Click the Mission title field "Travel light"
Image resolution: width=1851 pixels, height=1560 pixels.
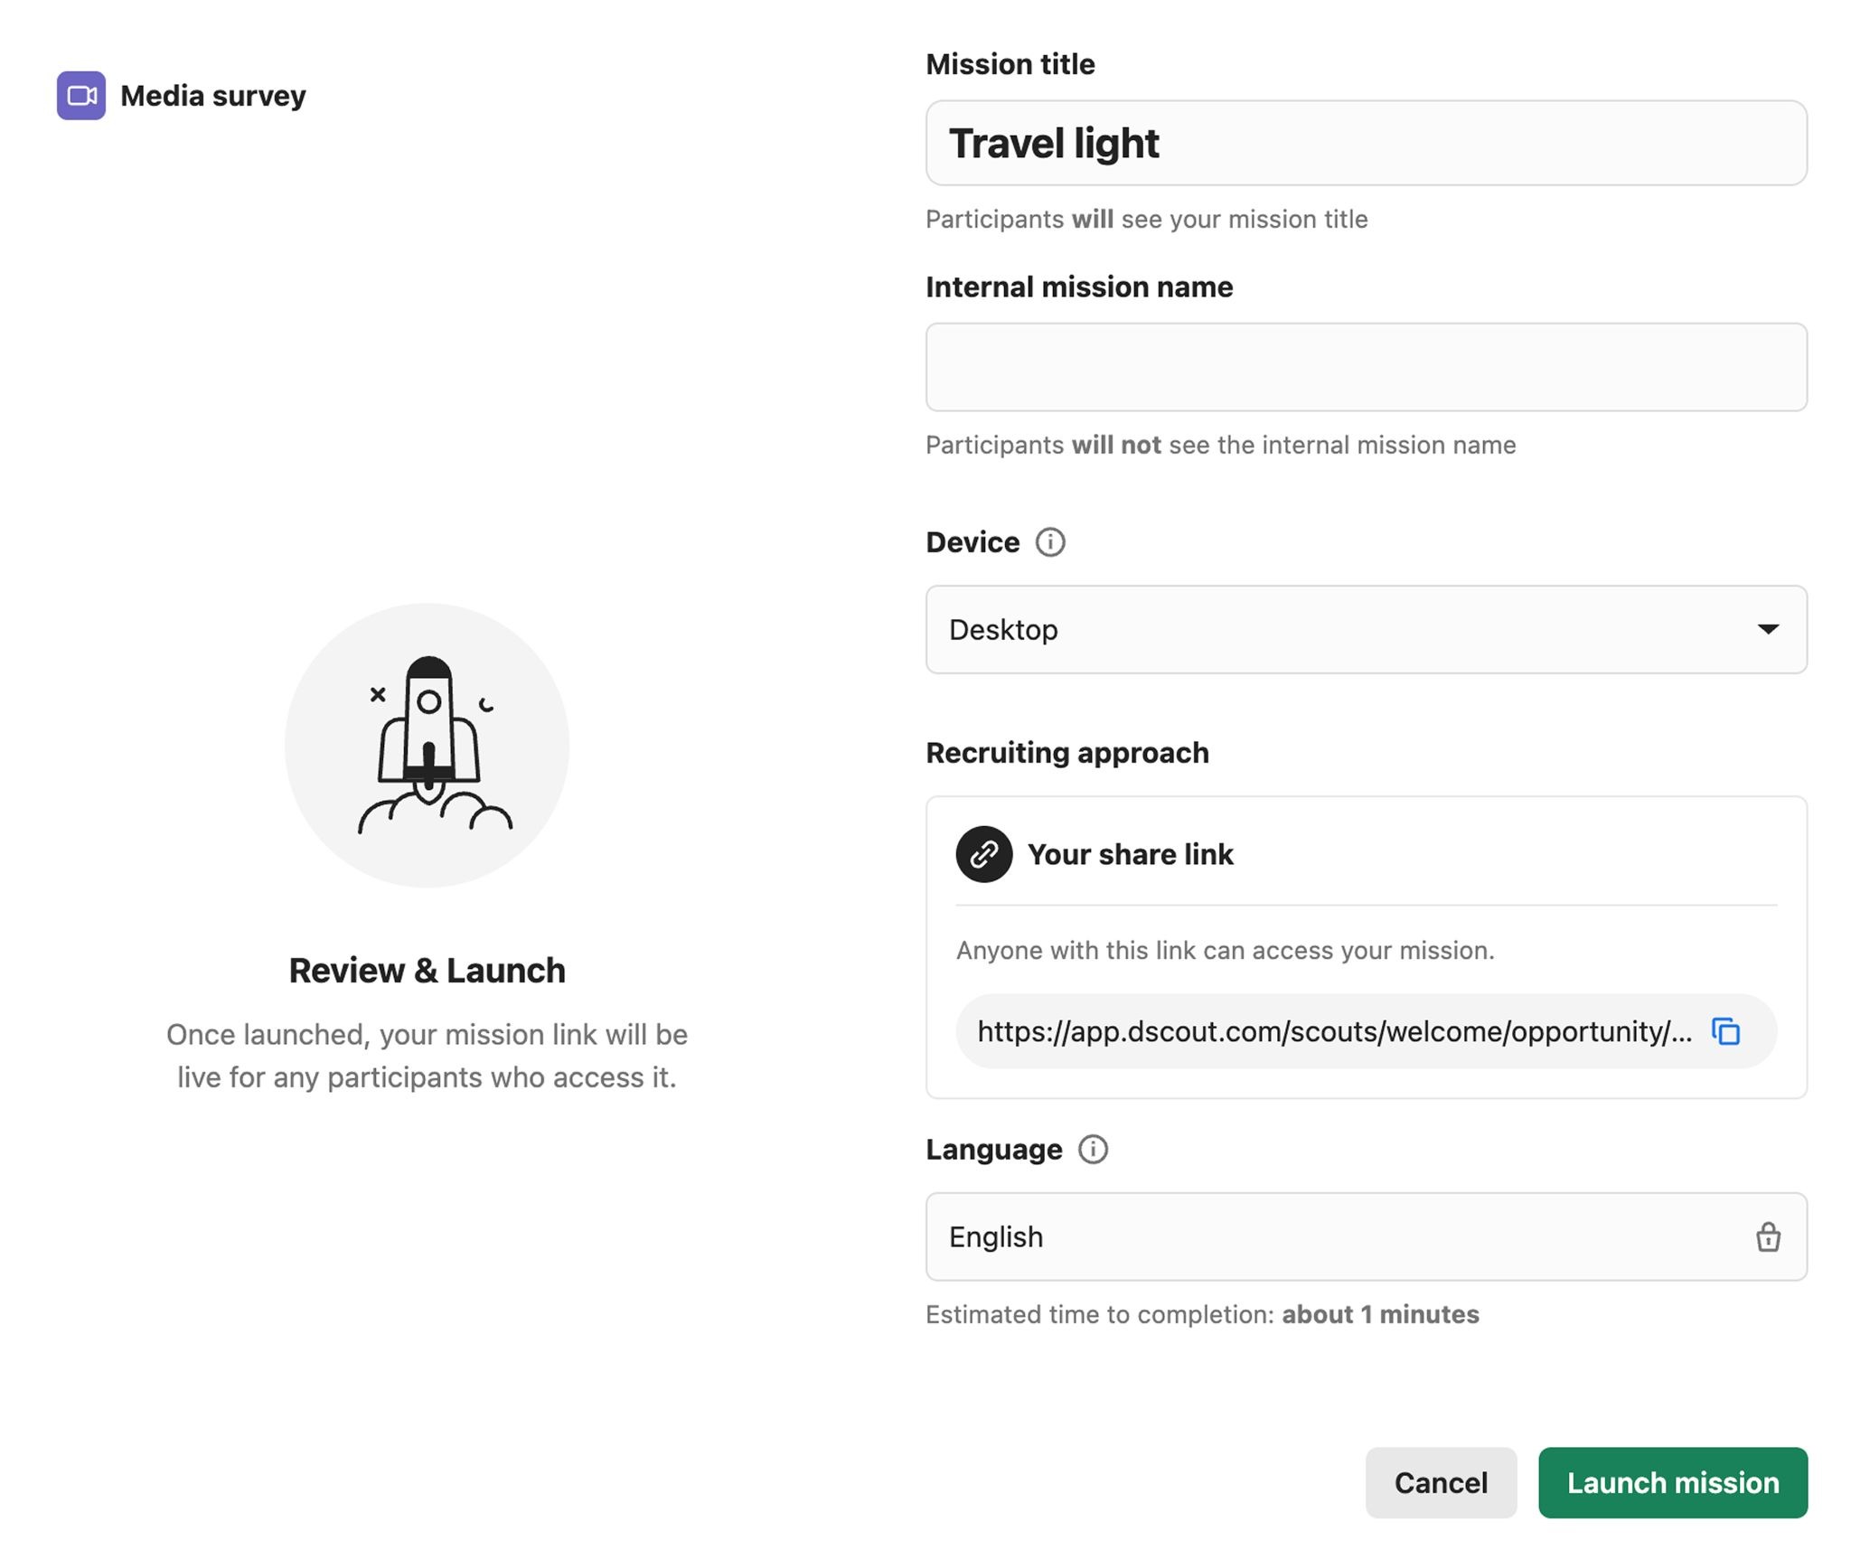point(1366,143)
